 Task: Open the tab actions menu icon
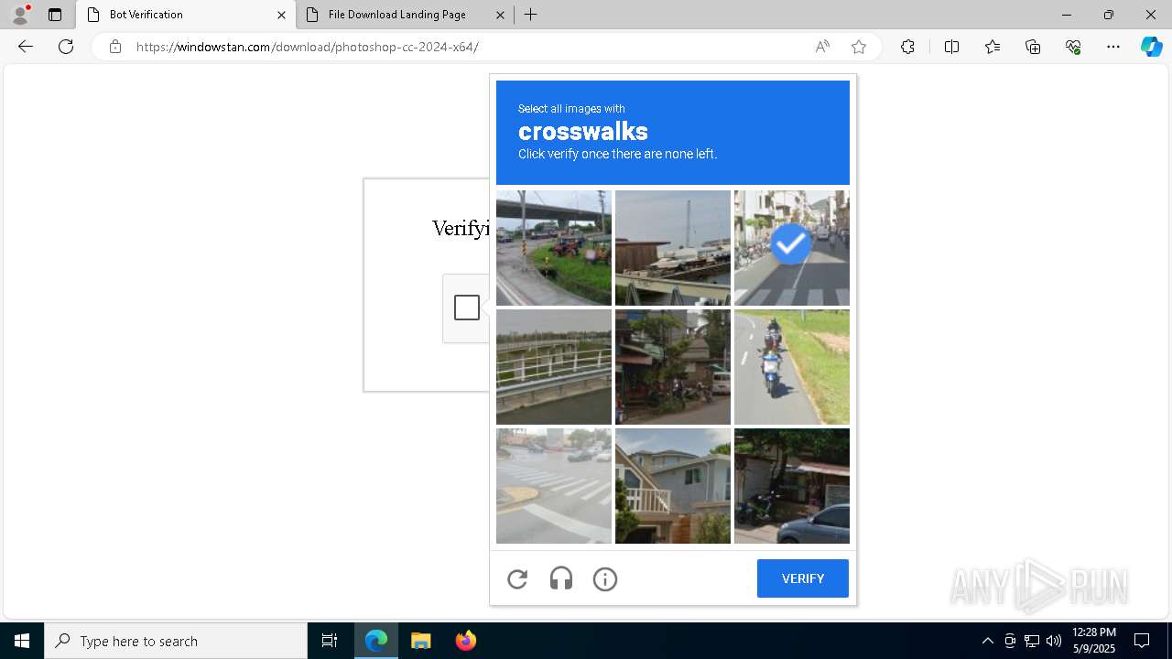(55, 15)
